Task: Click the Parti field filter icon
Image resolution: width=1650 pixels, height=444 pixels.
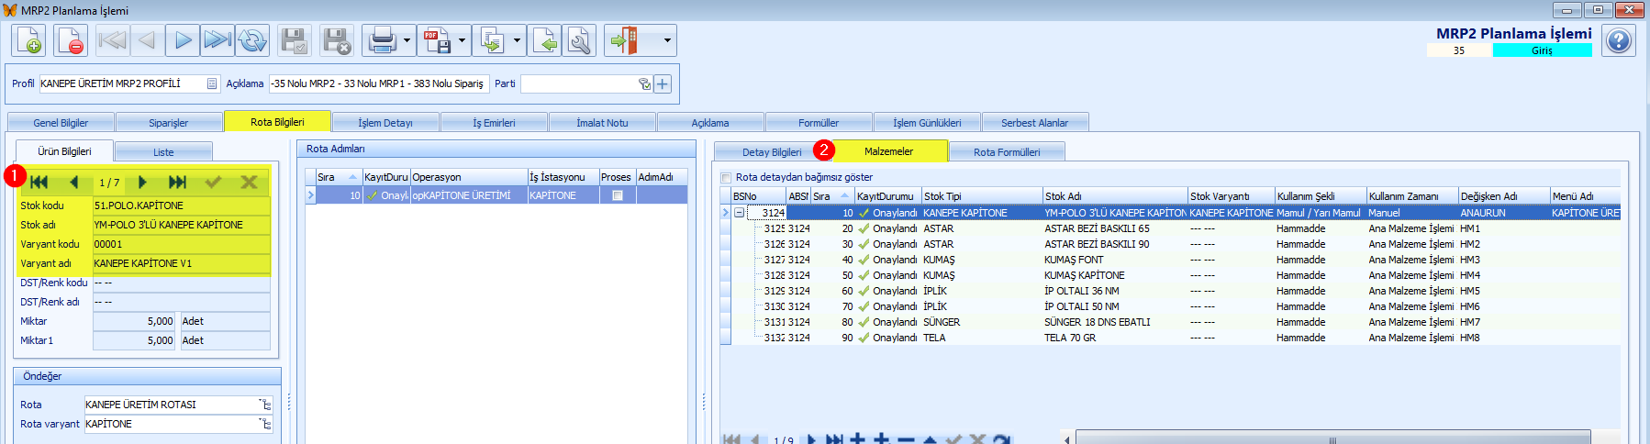Action: click(644, 83)
